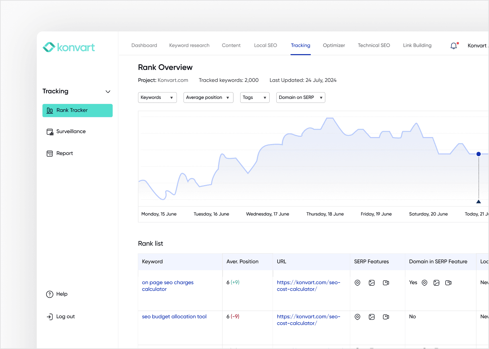
Task: Open the Average position dropdown
Action: [208, 97]
